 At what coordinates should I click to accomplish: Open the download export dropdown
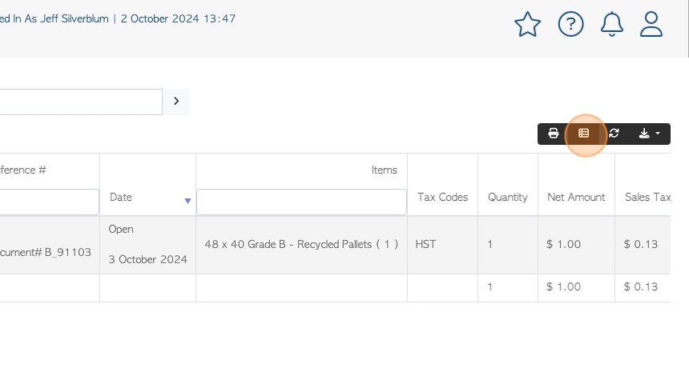click(649, 134)
